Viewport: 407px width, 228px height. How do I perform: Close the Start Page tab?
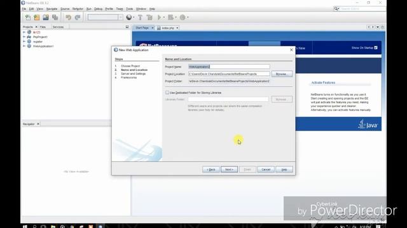tap(153, 28)
